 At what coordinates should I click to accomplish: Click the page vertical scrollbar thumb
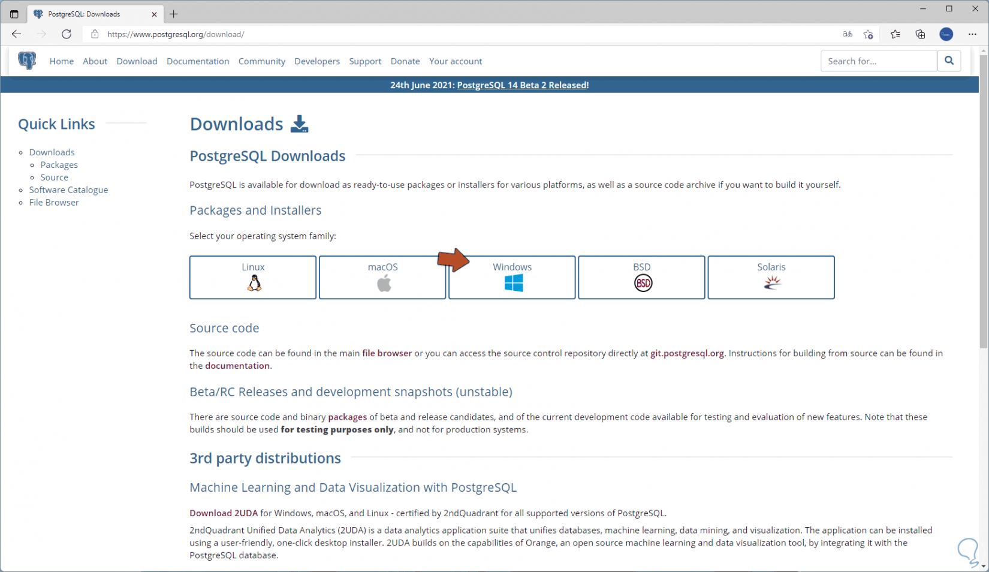[984, 202]
